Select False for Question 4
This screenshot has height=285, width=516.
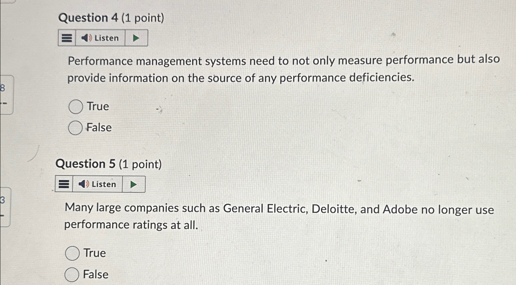coord(75,128)
